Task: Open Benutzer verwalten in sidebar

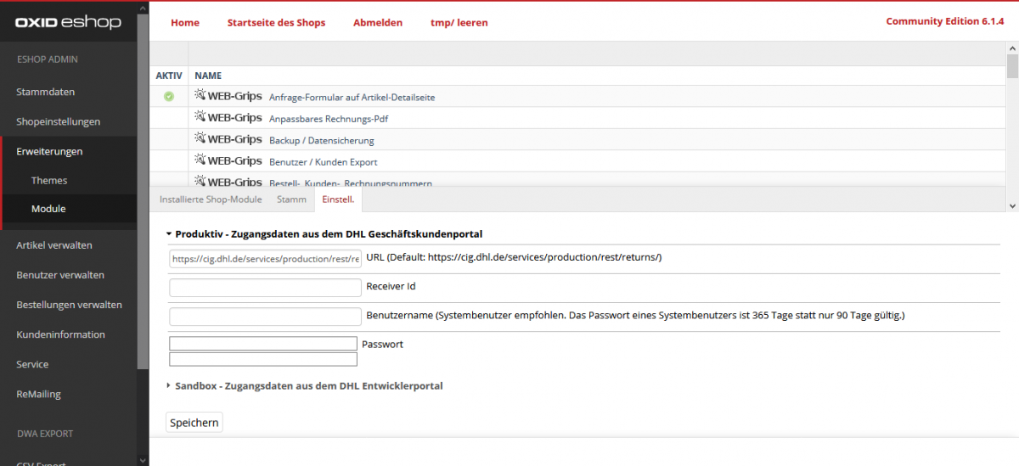Action: (x=60, y=275)
